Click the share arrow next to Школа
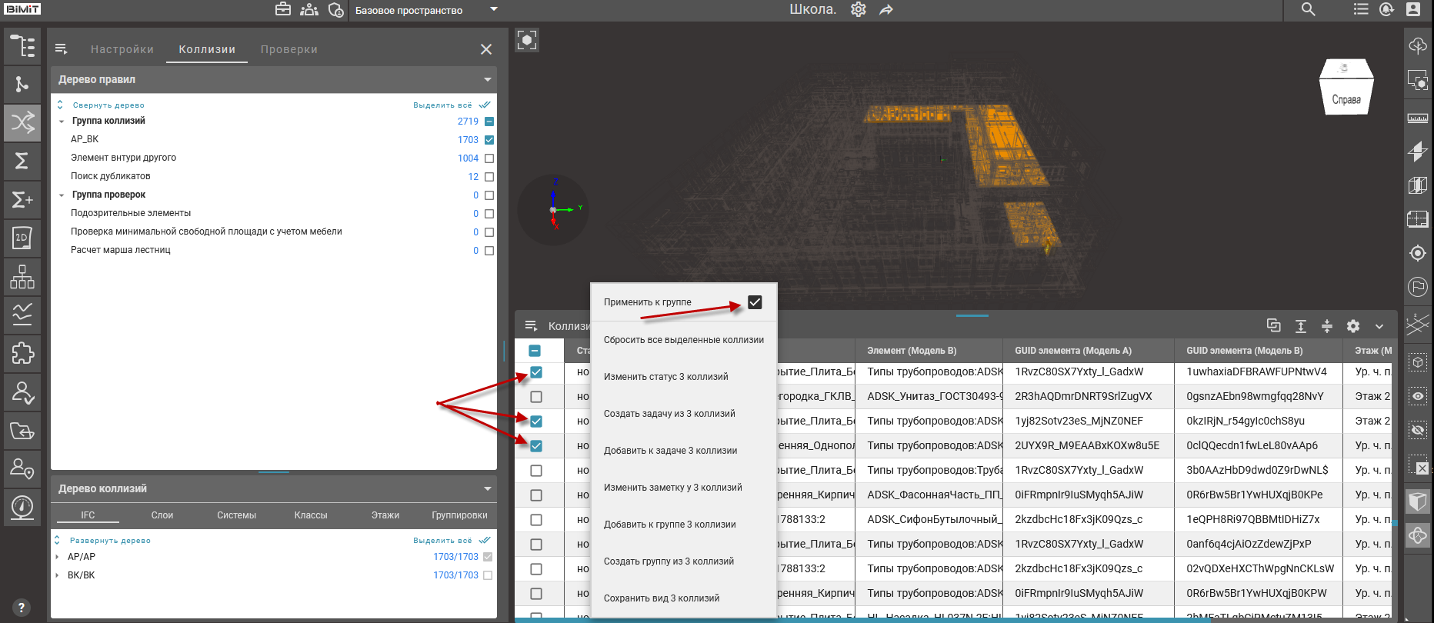The width and height of the screenshot is (1434, 623). 886,10
